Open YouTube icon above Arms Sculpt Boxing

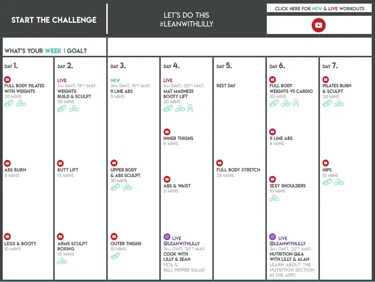(61, 237)
